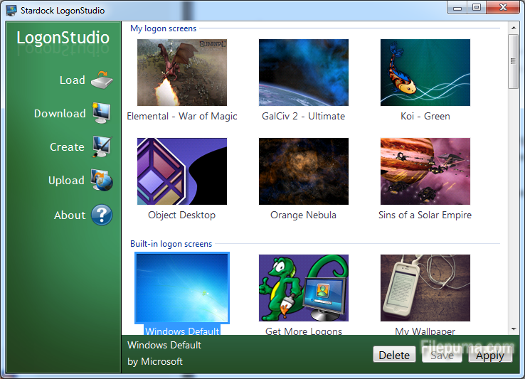525x379 pixels.
Task: Select GalCiv 2 - Ultimate logon screen
Action: (303, 73)
